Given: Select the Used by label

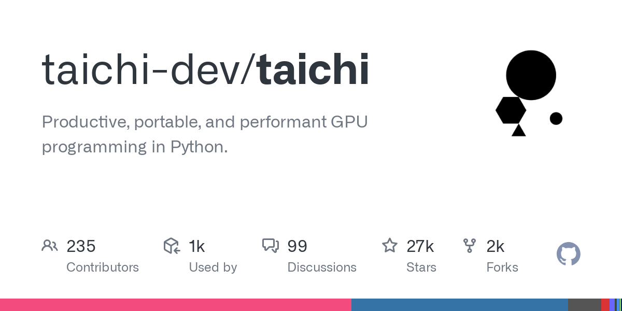Looking at the screenshot, I should tap(213, 267).
